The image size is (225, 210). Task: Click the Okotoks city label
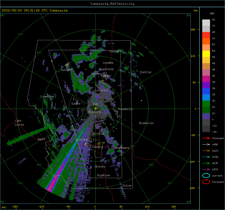(x=100, y=167)
